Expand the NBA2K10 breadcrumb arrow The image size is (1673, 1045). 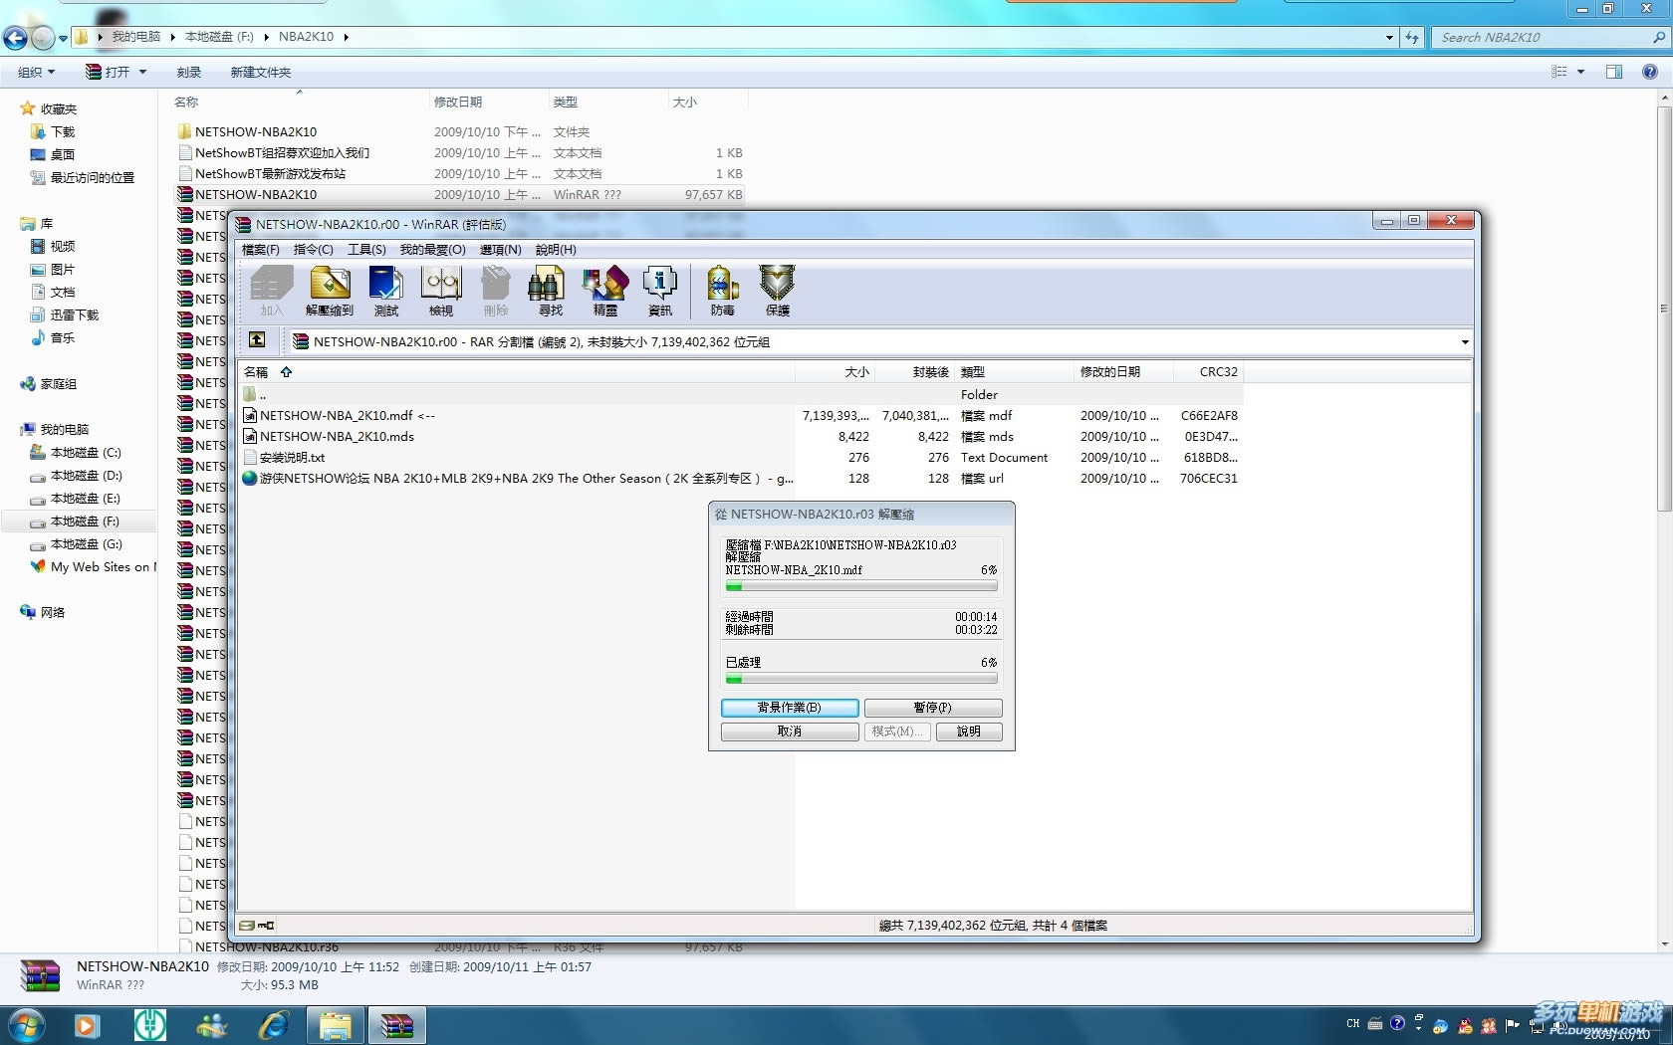(346, 37)
